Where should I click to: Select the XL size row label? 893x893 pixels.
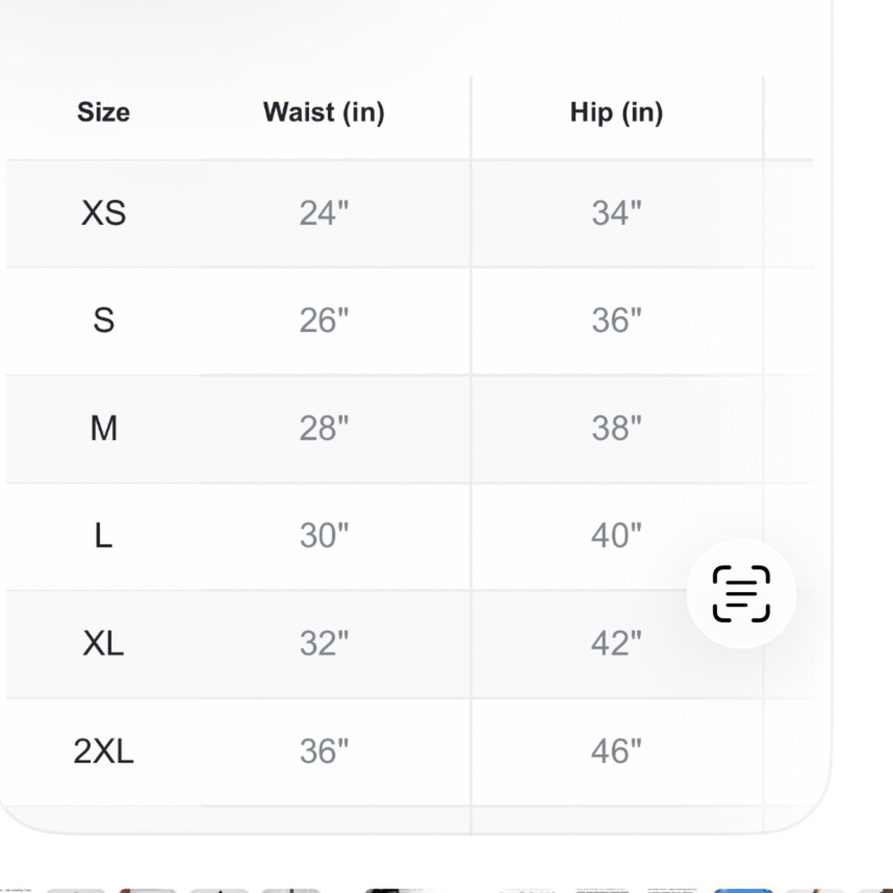[x=104, y=643]
